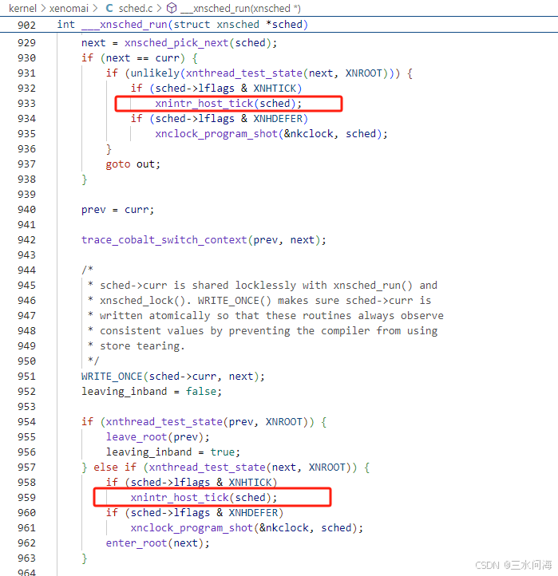Click xnintr_host_tick call on line 933
558x576 pixels.
click(x=228, y=104)
